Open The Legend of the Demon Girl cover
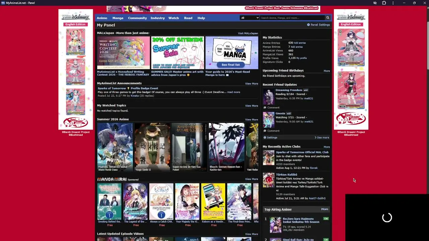 (x=135, y=201)
